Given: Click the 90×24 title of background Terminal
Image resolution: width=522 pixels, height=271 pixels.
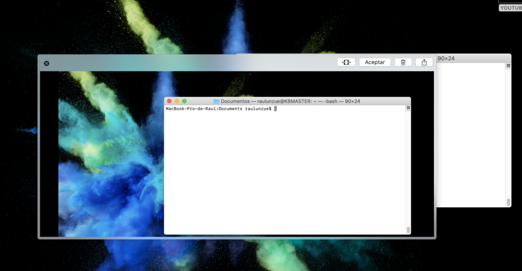Looking at the screenshot, I should pos(446,58).
